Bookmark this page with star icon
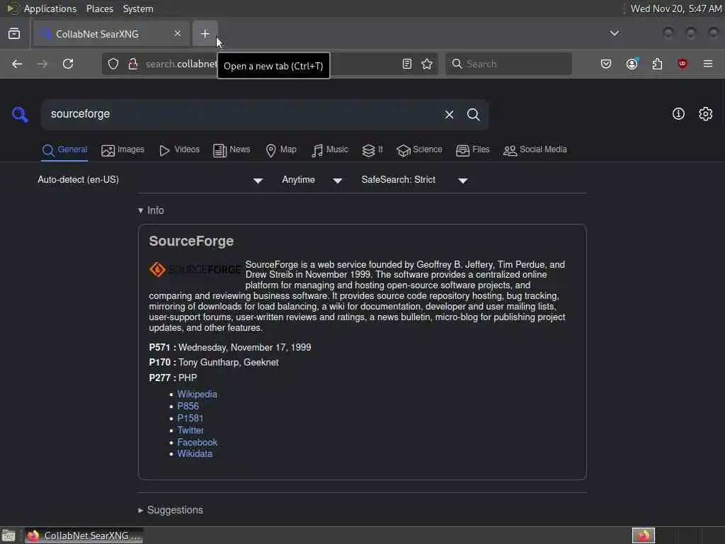 (427, 64)
